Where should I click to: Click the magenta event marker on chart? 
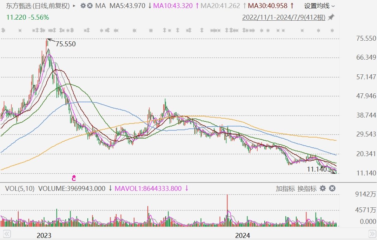pyautogui.click(x=74, y=178)
